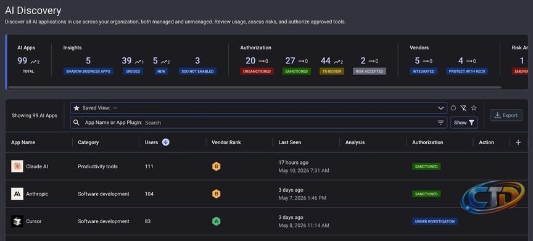Reset the saved view with the refresh icon

453,108
